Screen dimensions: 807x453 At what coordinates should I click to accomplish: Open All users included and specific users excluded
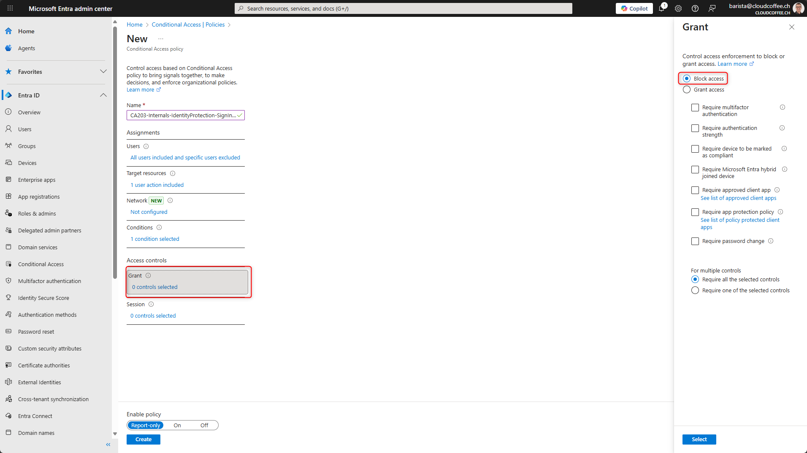[185, 157]
